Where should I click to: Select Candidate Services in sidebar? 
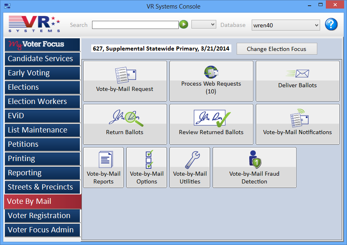coord(42,59)
